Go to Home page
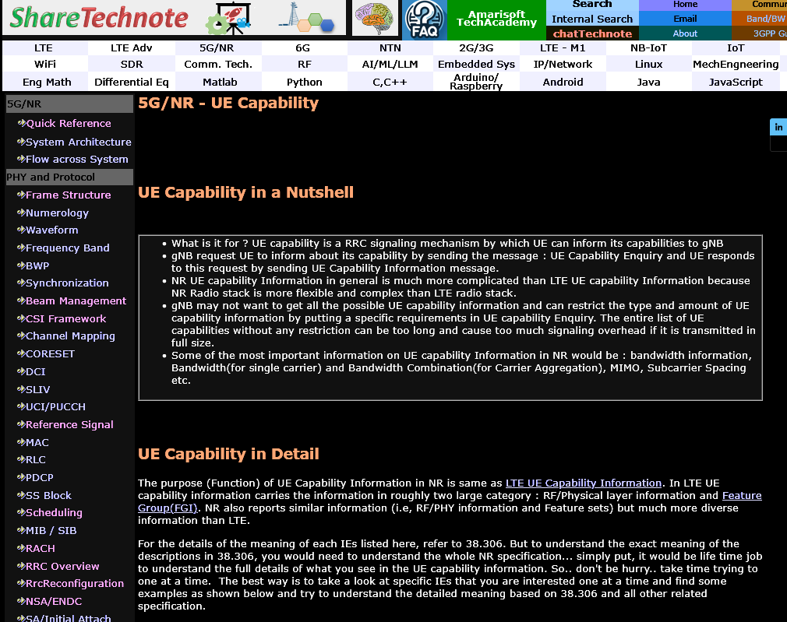This screenshot has width=787, height=622. coord(685,5)
